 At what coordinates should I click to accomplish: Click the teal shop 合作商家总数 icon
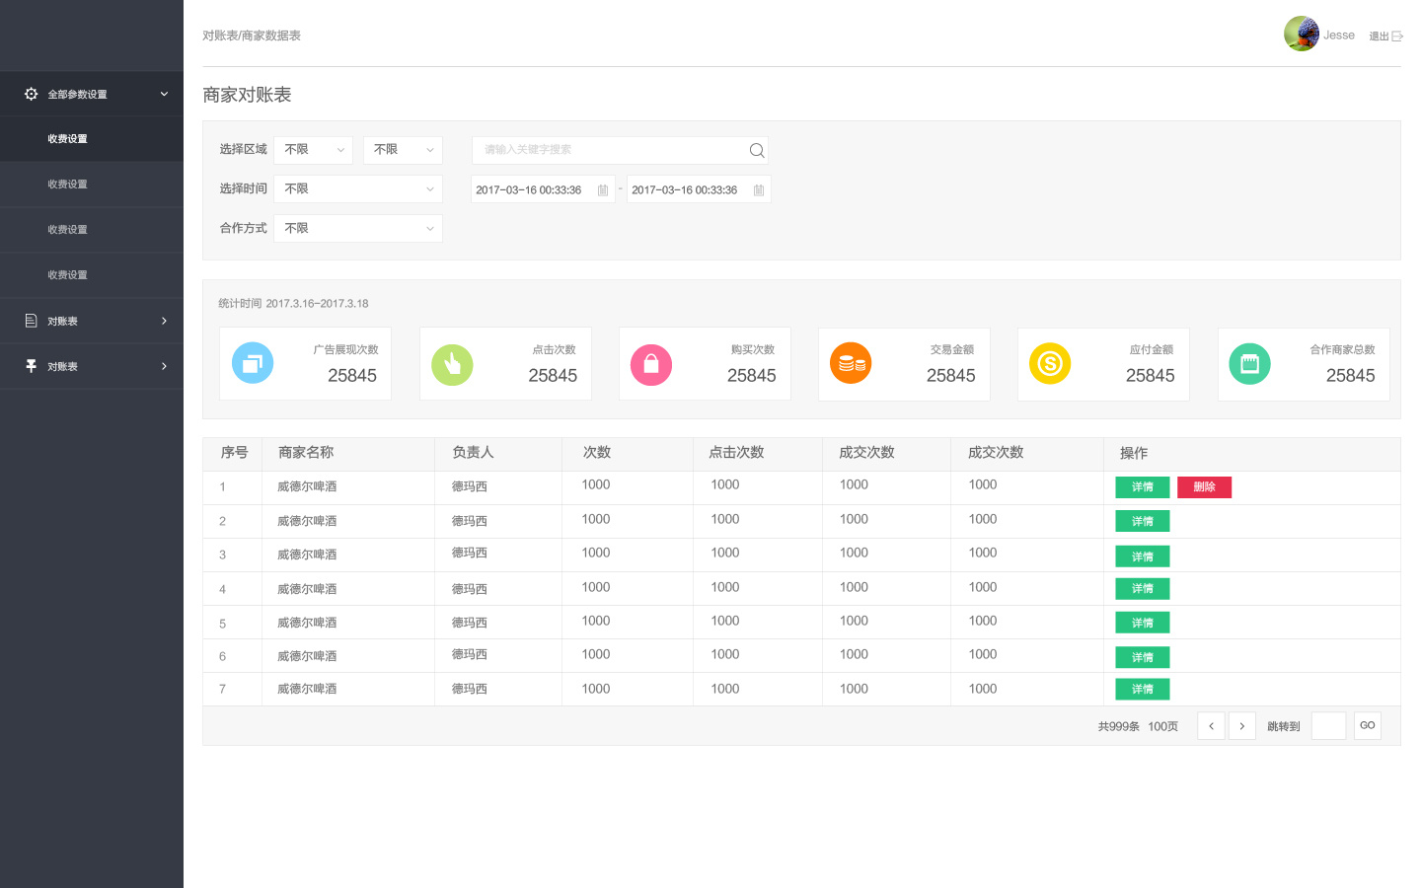(1249, 364)
